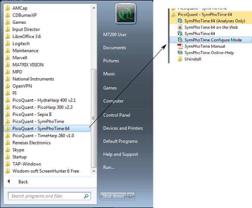This screenshot has width=252, height=208.
Task: Click the programs list scroll down arrow
Action: [94, 171]
